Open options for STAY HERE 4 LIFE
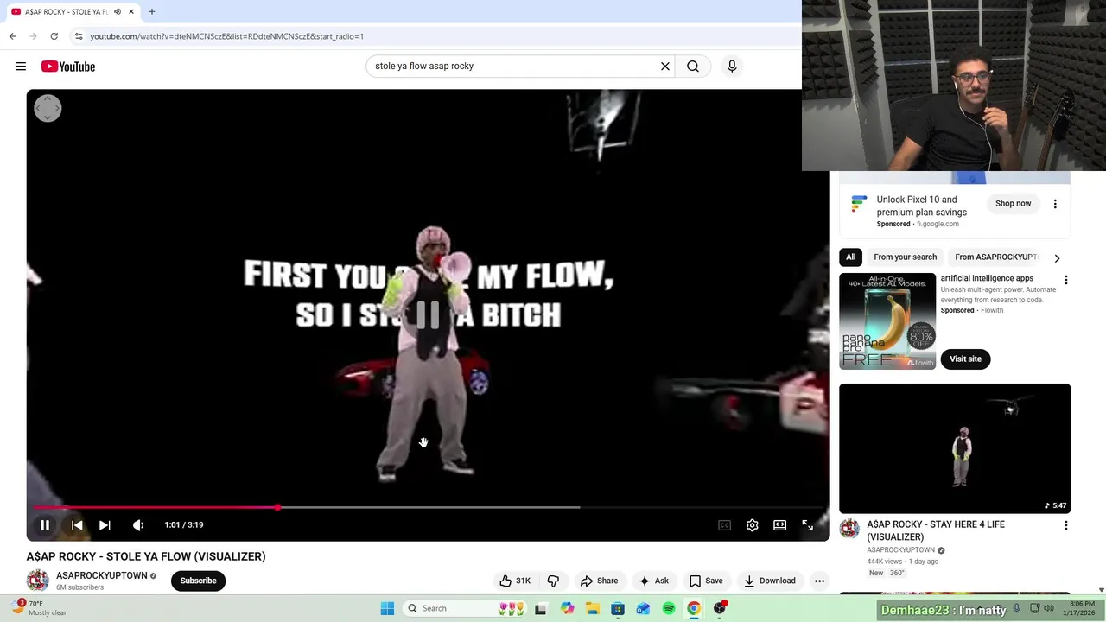The image size is (1106, 622). click(1065, 525)
